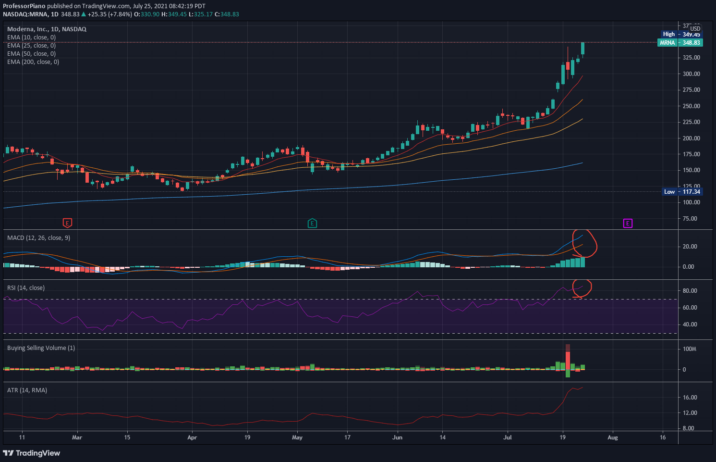
Task: Click the red earnings E marker near March
Action: tap(68, 223)
